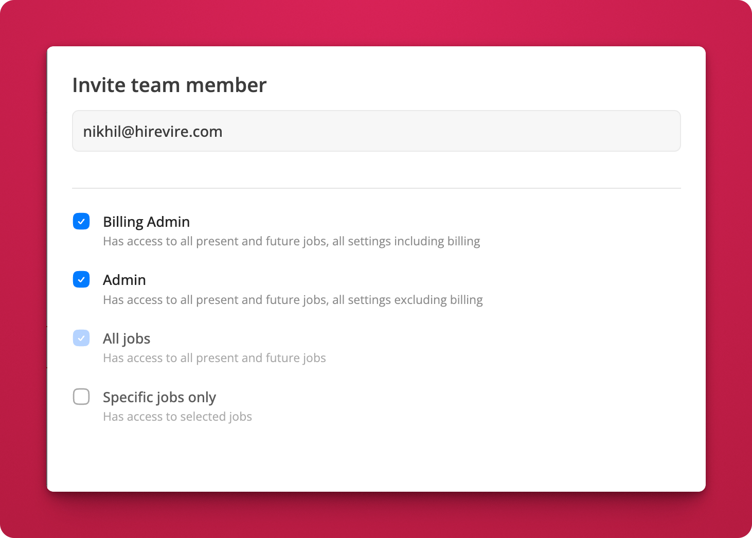This screenshot has width=752, height=538.
Task: Click the Admin role label
Action: click(x=124, y=280)
